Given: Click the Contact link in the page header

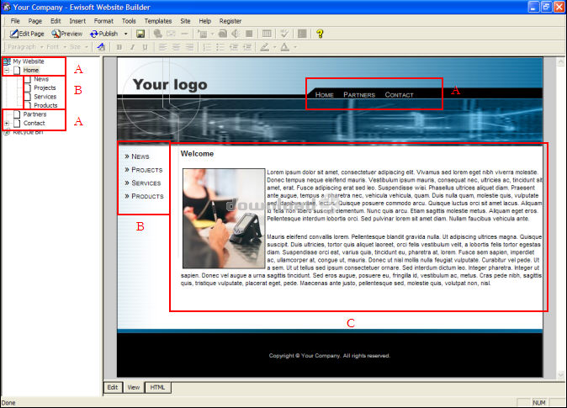Looking at the screenshot, I should (399, 95).
